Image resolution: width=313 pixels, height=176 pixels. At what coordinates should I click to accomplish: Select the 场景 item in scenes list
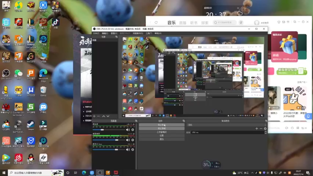(x=104, y=40)
